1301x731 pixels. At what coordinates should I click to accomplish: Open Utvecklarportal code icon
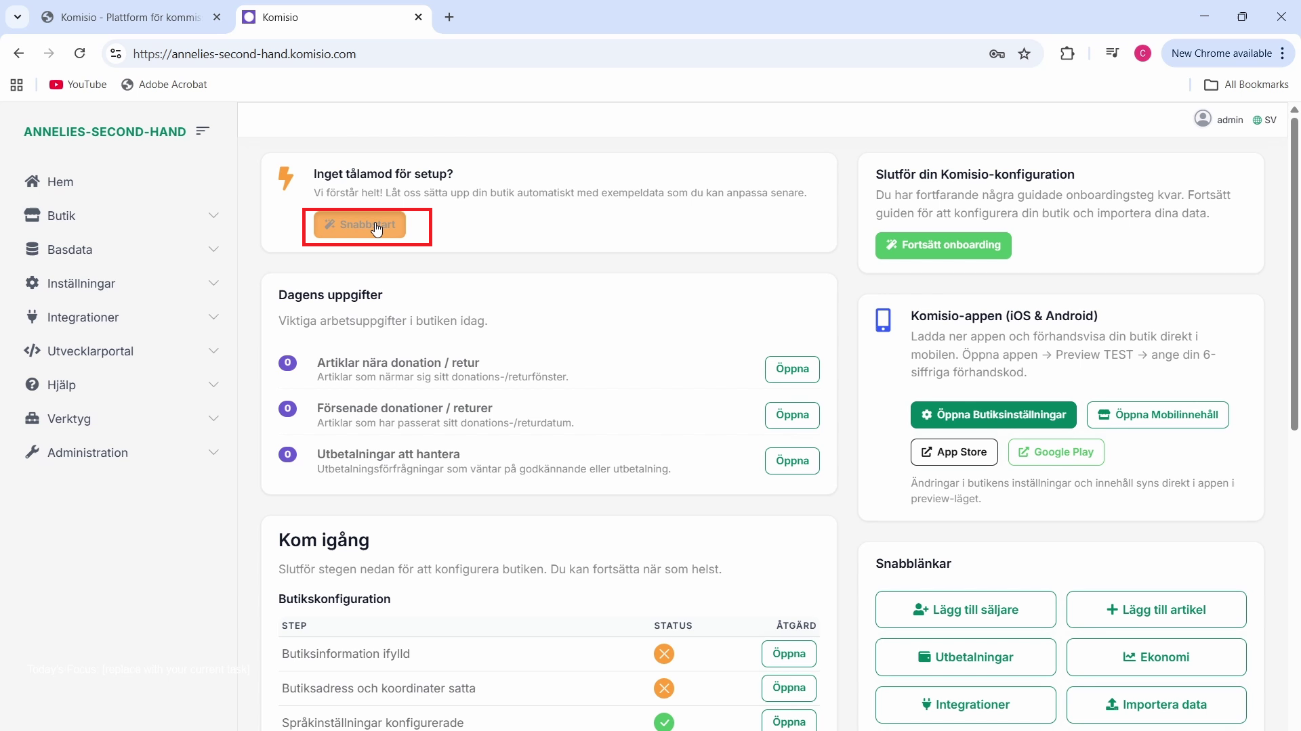pyautogui.click(x=31, y=351)
